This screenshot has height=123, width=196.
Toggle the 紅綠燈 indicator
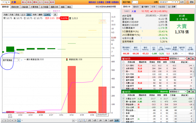point(47,15)
